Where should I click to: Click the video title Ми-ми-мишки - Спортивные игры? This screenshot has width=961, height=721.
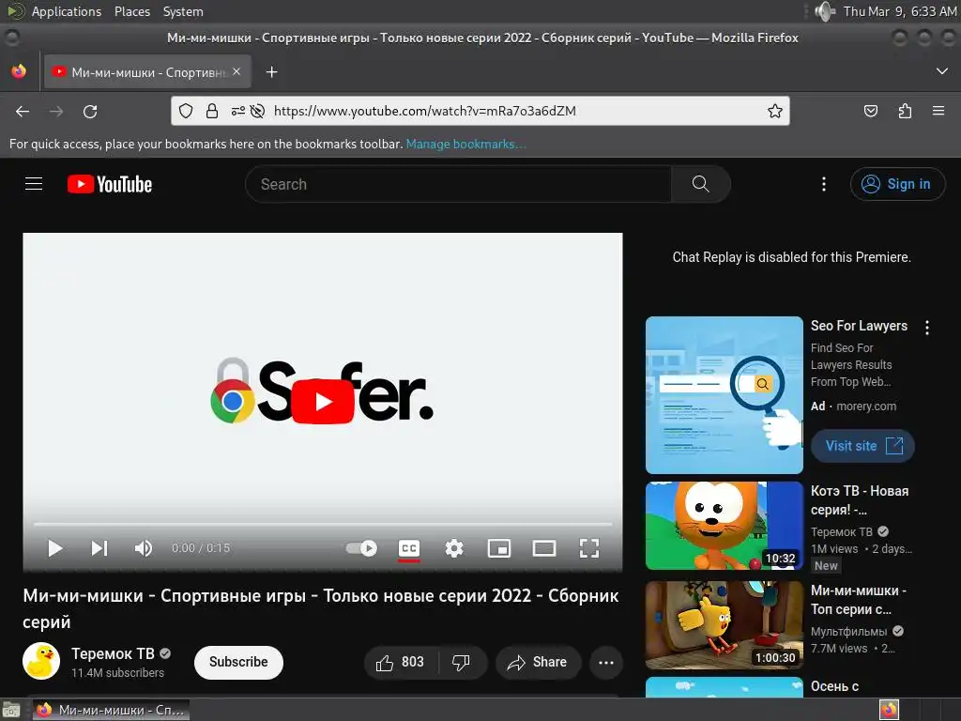321,608
